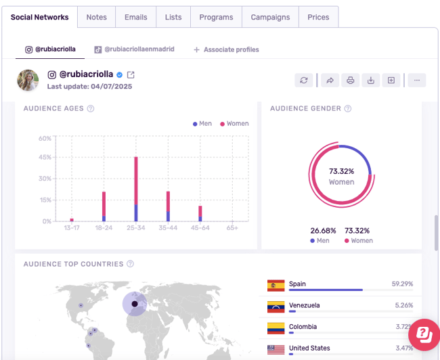The image size is (440, 360).
Task: Open the external profile link icon
Action: coord(131,74)
